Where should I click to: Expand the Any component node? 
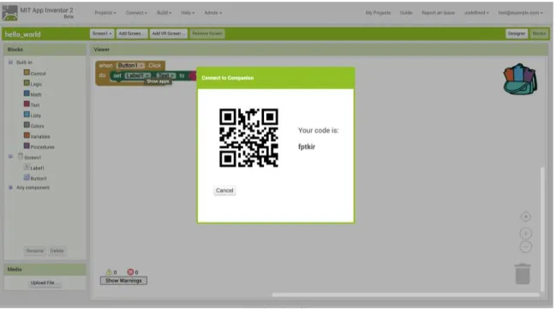tap(10, 188)
